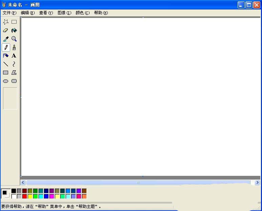Select the Curve tool
This screenshot has width=262, height=211.
tap(14, 64)
